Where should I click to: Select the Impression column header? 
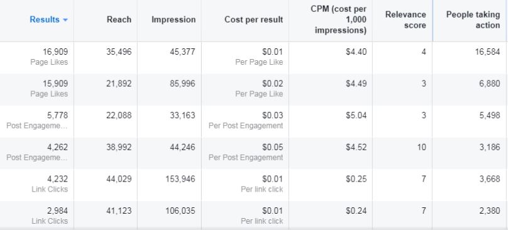tap(174, 19)
